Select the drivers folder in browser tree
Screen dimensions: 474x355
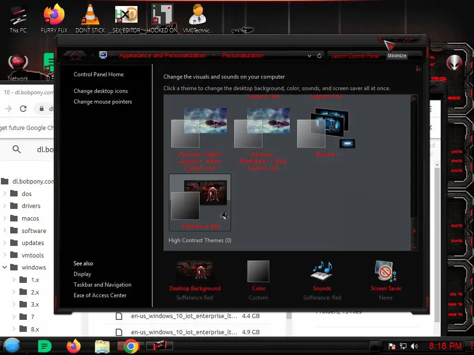31,206
